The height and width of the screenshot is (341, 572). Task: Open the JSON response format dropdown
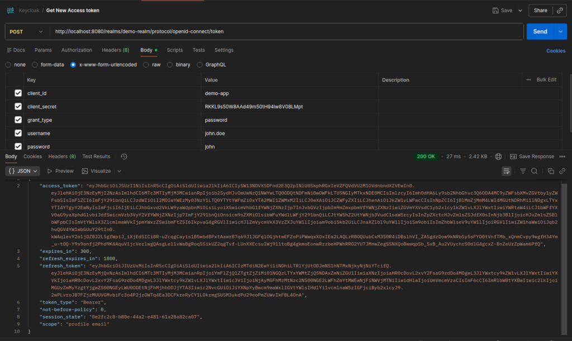click(22, 170)
